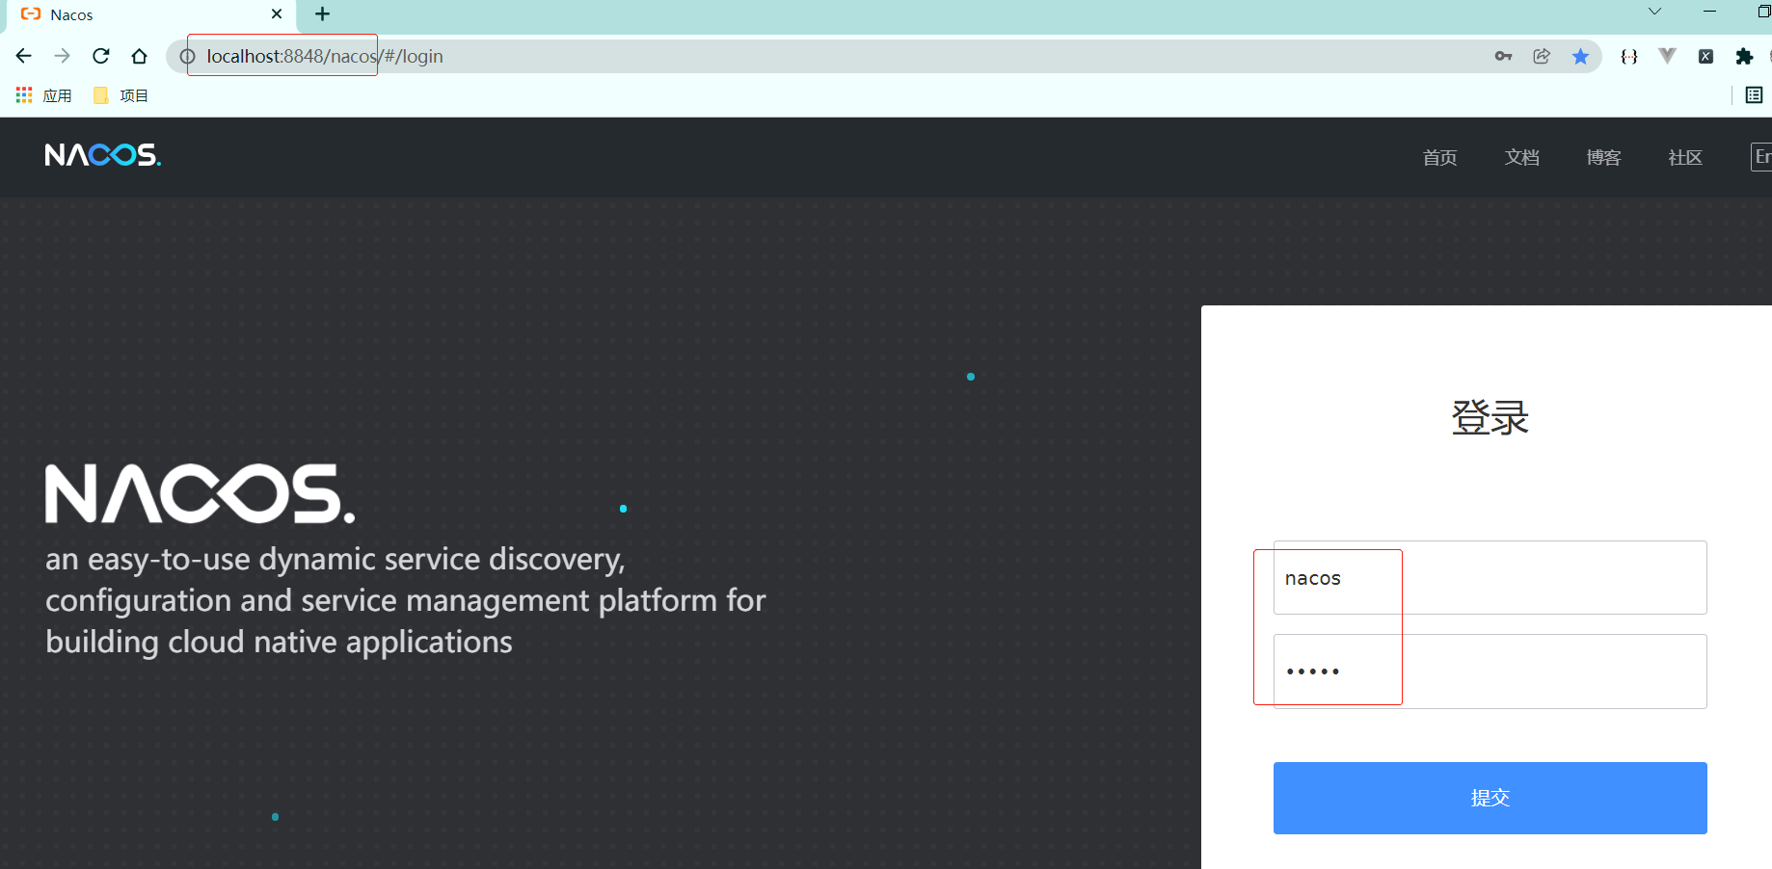
Task: Click the blue bookmark star
Action: tap(1580, 56)
